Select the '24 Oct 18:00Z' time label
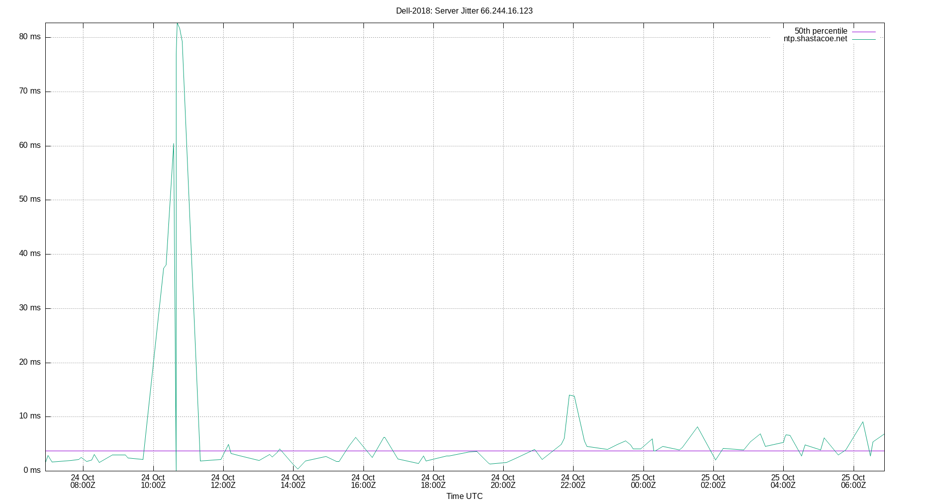The width and height of the screenshot is (930, 503). 433,481
